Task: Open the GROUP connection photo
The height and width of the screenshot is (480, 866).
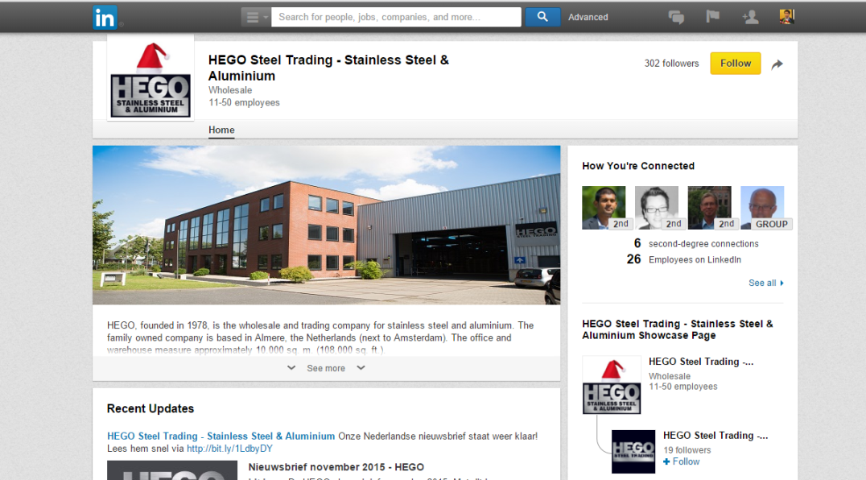Action: [762, 208]
